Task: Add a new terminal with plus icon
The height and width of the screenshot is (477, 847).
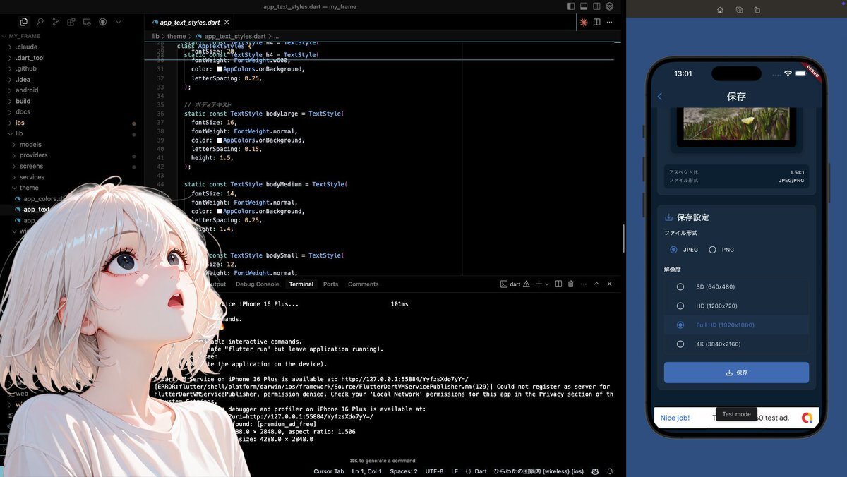Action: [x=539, y=284]
